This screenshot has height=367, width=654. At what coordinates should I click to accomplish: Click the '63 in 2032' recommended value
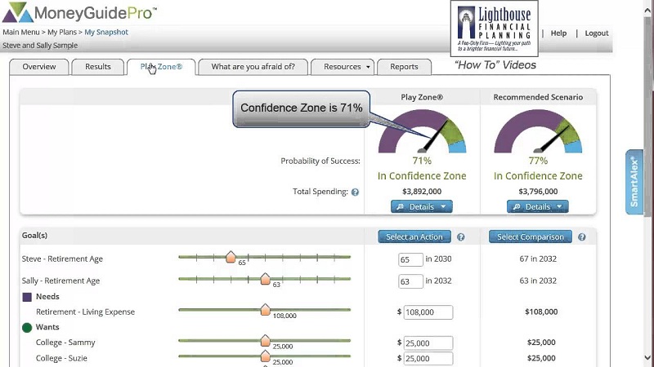pyautogui.click(x=538, y=281)
